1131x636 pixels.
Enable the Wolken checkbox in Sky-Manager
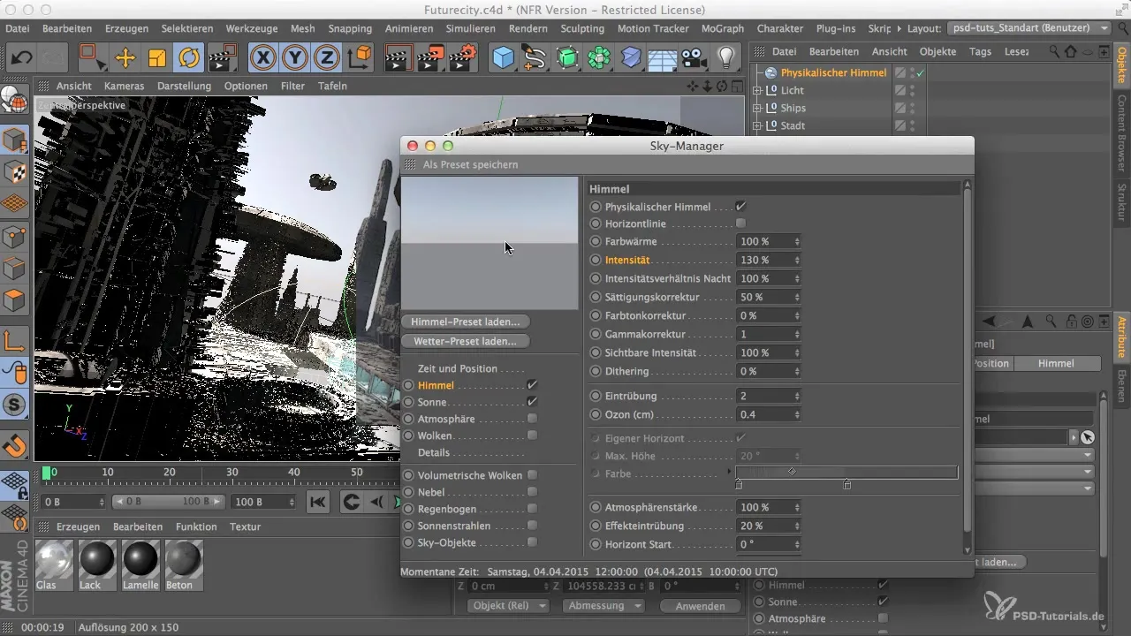click(532, 435)
